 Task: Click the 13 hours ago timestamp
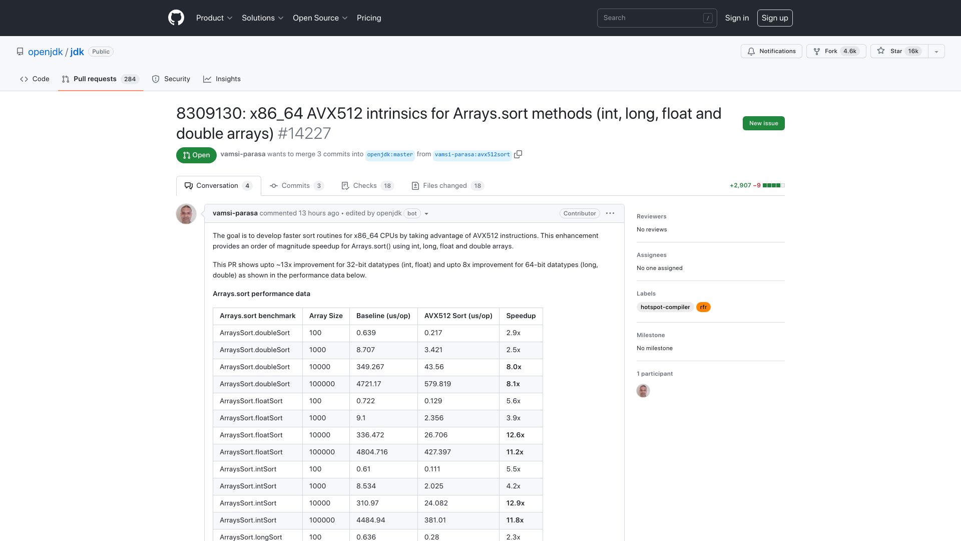coord(319,213)
